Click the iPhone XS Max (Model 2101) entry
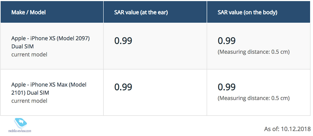This screenshot has width=313, height=136. pos(49,89)
